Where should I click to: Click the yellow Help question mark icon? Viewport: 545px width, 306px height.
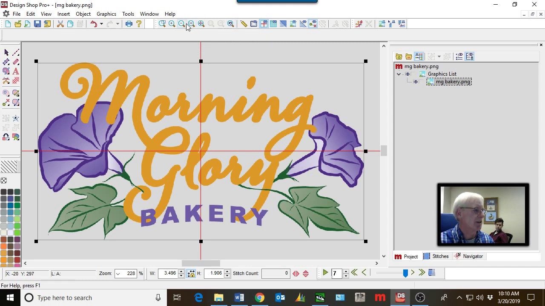pyautogui.click(x=139, y=24)
